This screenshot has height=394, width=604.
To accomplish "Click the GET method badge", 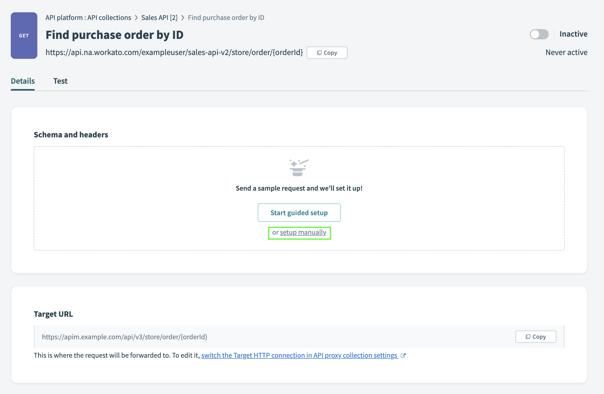I will coord(24,36).
